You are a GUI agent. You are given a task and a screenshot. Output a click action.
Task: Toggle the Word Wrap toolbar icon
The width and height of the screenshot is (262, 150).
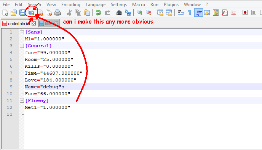point(181,13)
